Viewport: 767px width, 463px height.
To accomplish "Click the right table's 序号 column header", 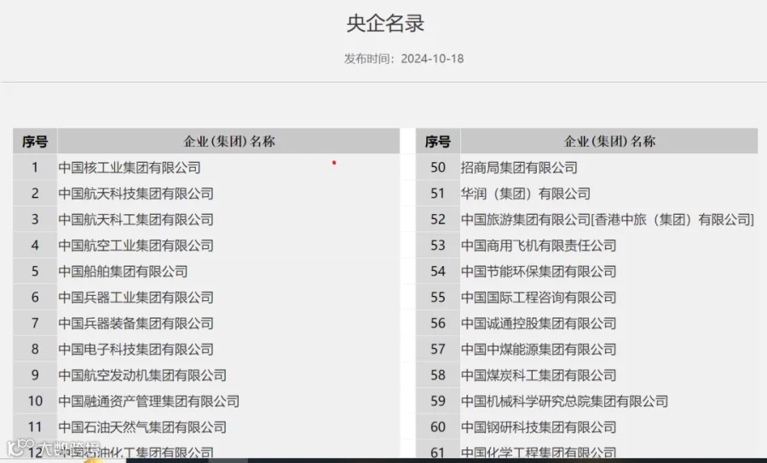I will pyautogui.click(x=437, y=142).
